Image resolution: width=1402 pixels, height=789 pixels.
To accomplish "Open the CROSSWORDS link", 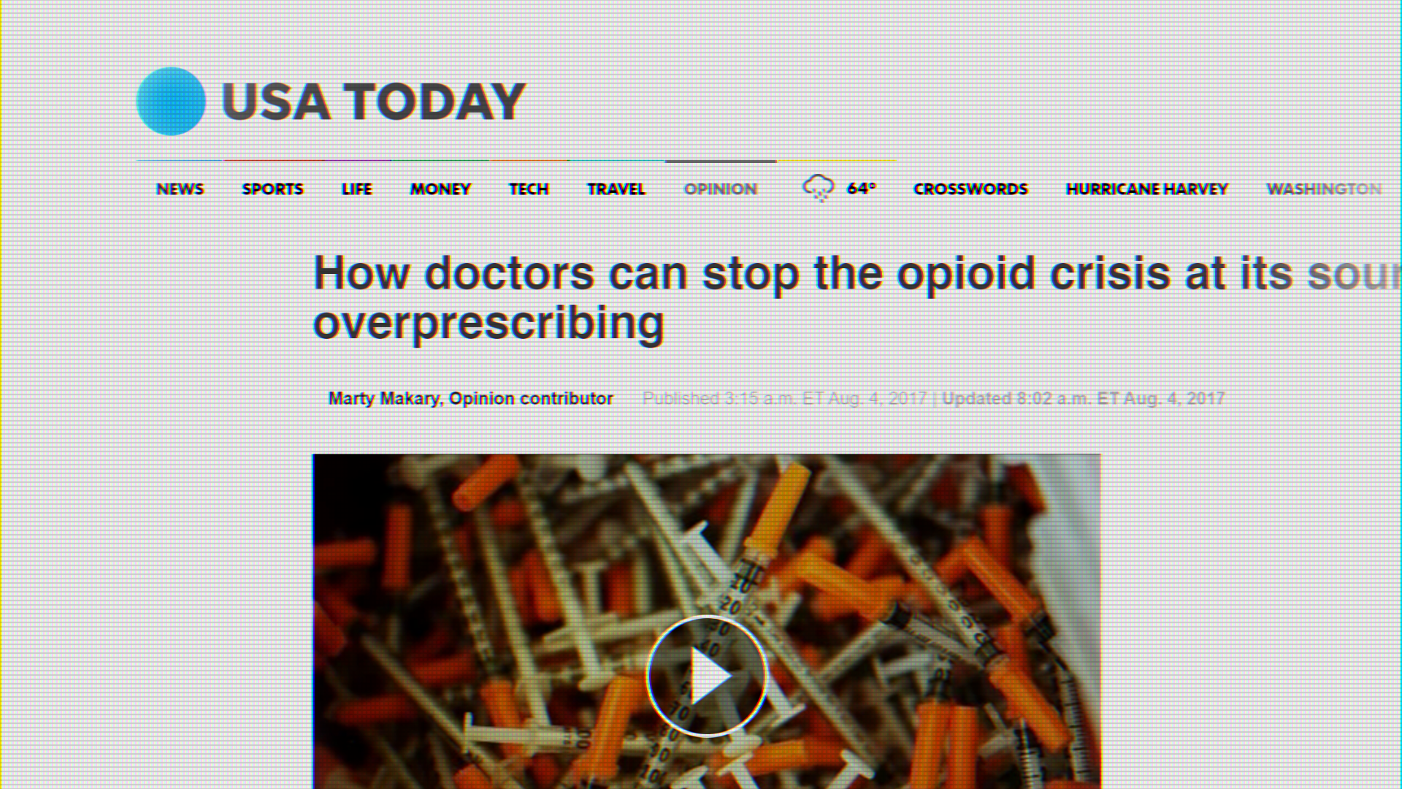I will click(970, 189).
